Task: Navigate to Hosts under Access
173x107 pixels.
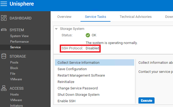Action: 14,94
